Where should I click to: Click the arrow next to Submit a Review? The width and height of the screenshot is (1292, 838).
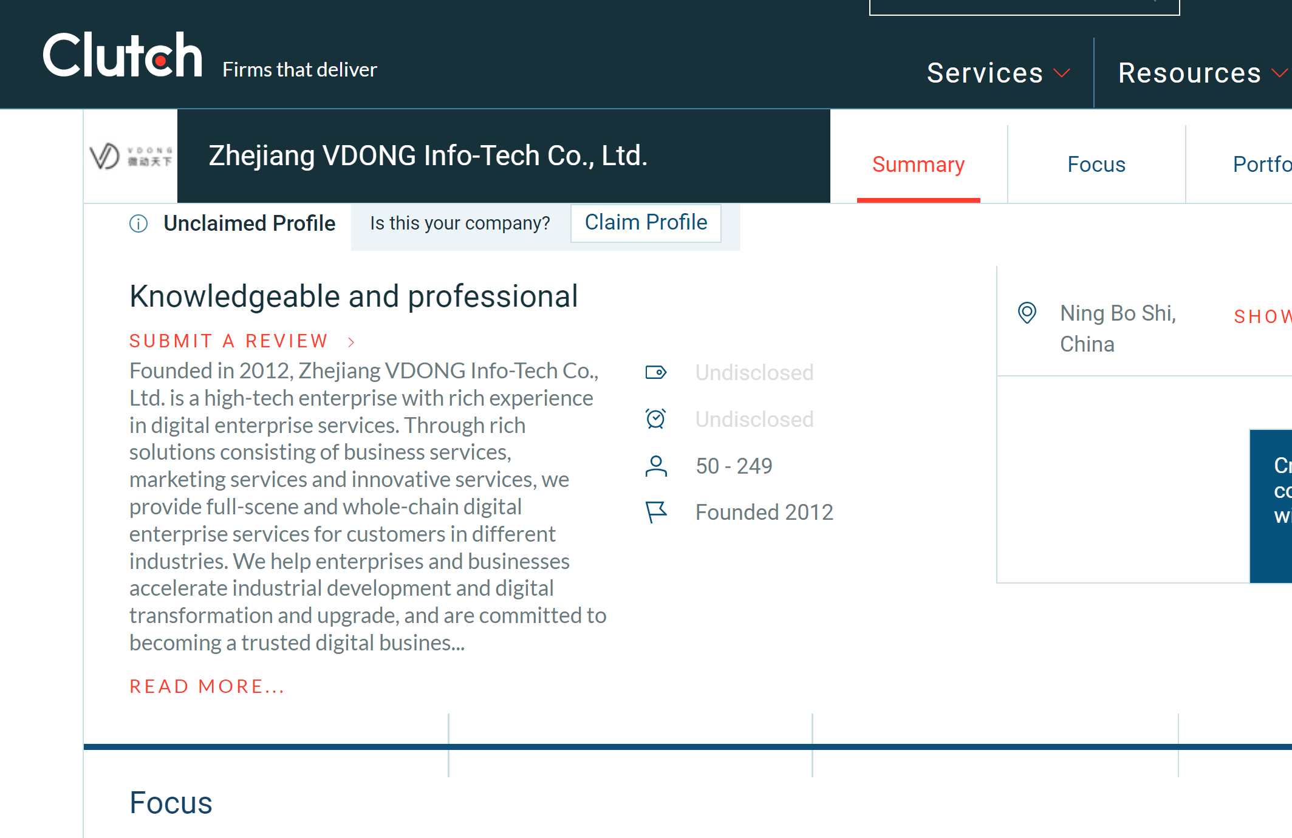(x=351, y=342)
